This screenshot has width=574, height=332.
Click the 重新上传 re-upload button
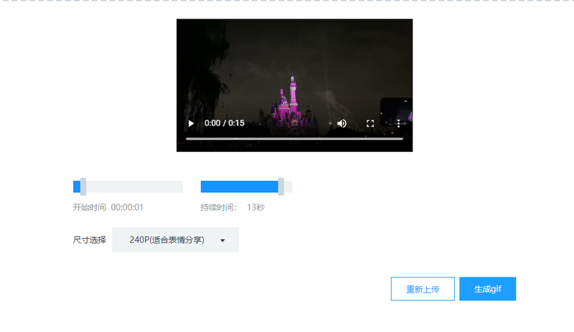423,289
